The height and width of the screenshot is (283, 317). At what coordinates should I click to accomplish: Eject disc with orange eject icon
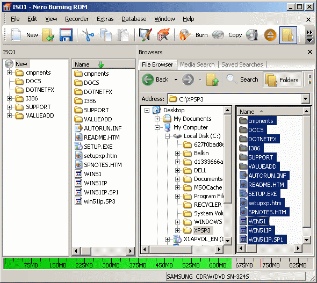pyautogui.click(x=270, y=35)
